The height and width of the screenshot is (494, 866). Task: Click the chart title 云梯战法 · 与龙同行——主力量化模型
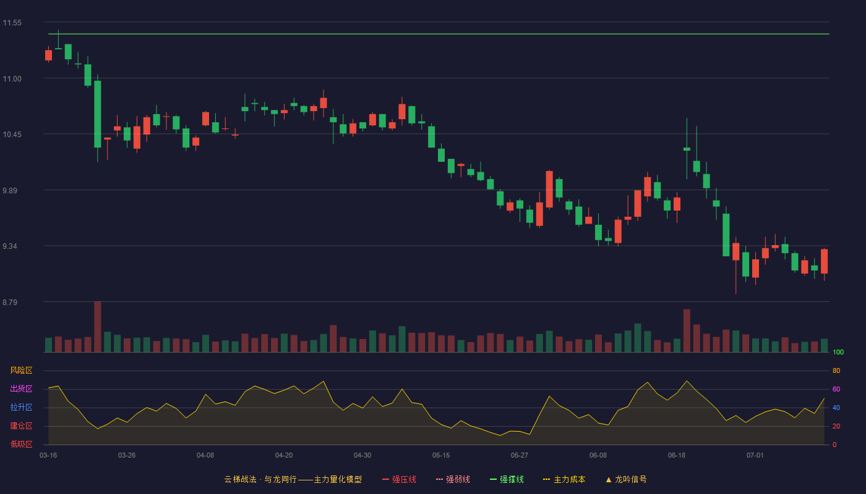(x=293, y=479)
